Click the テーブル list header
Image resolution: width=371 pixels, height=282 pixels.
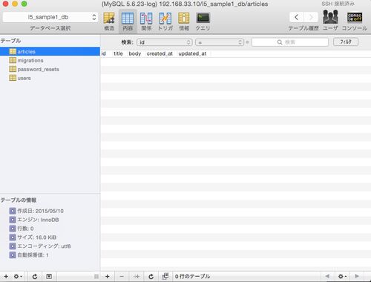(x=10, y=41)
